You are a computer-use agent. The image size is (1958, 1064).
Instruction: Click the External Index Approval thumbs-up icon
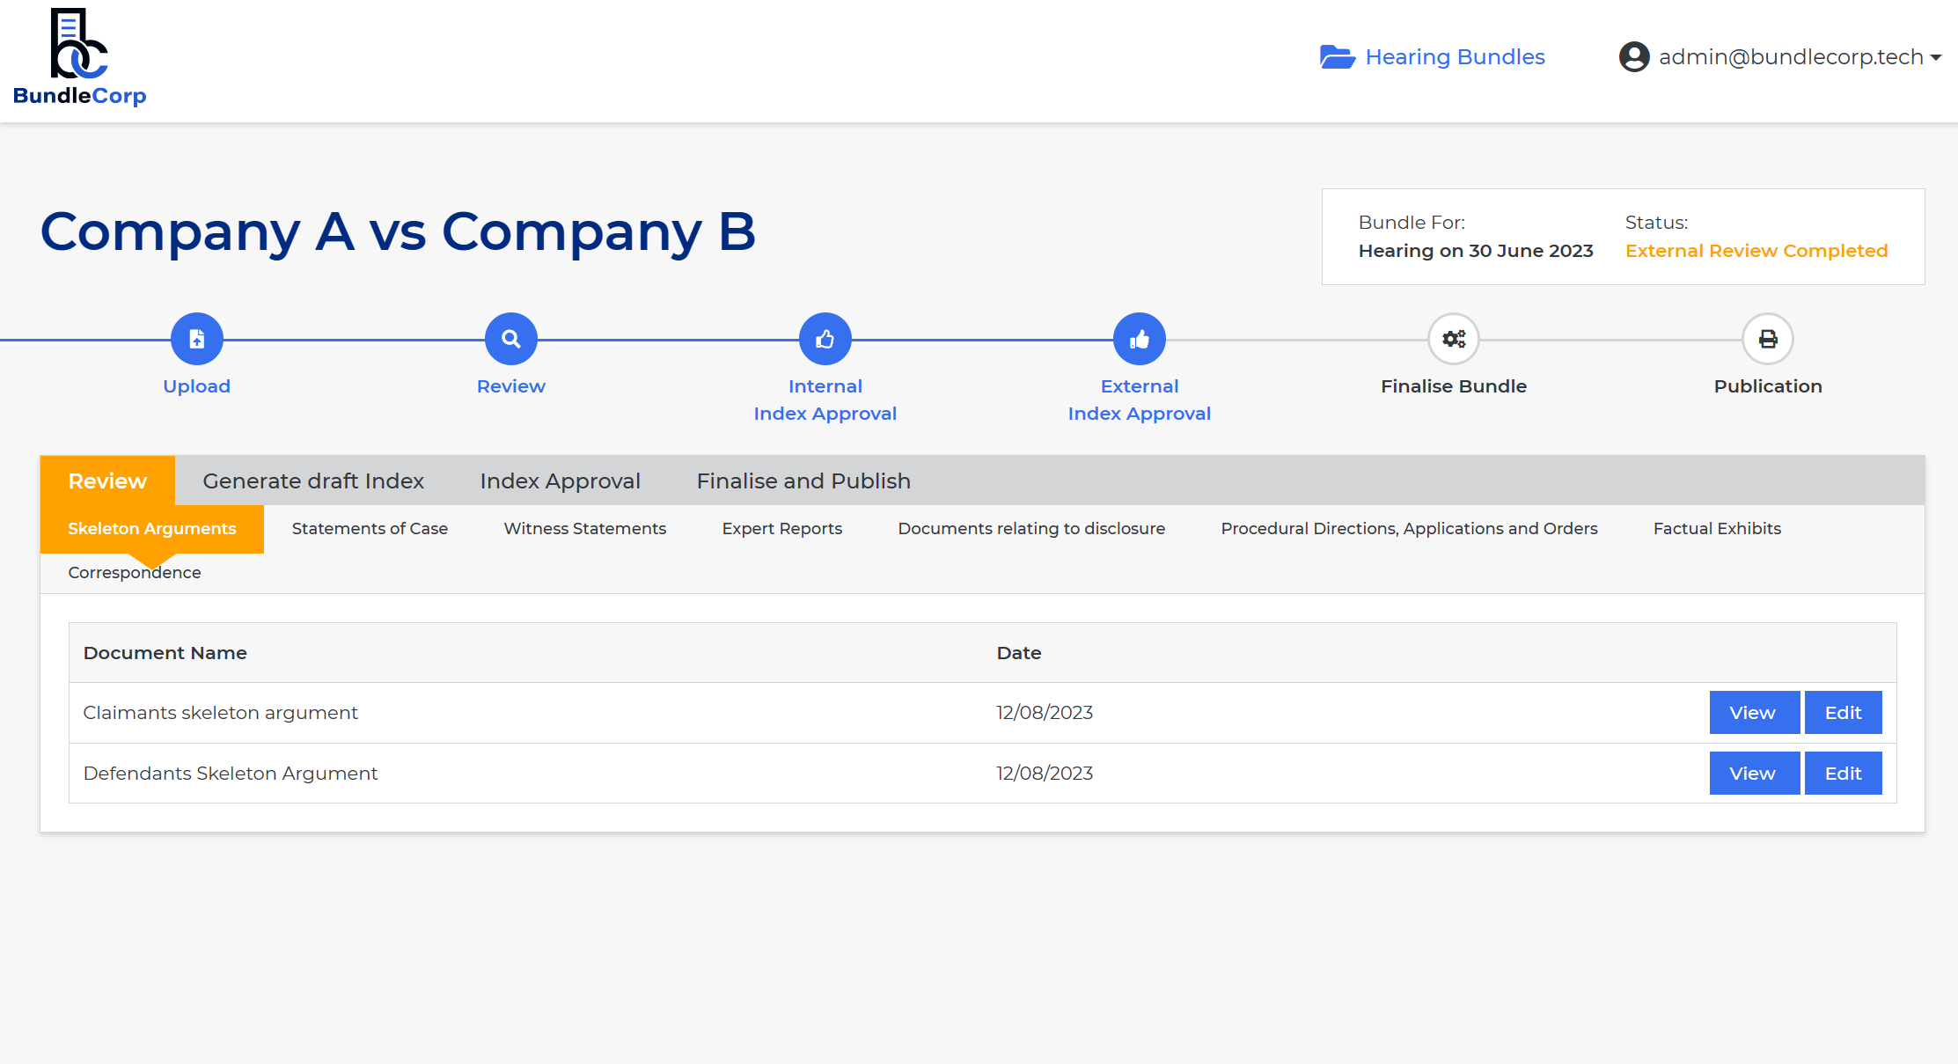click(1139, 339)
